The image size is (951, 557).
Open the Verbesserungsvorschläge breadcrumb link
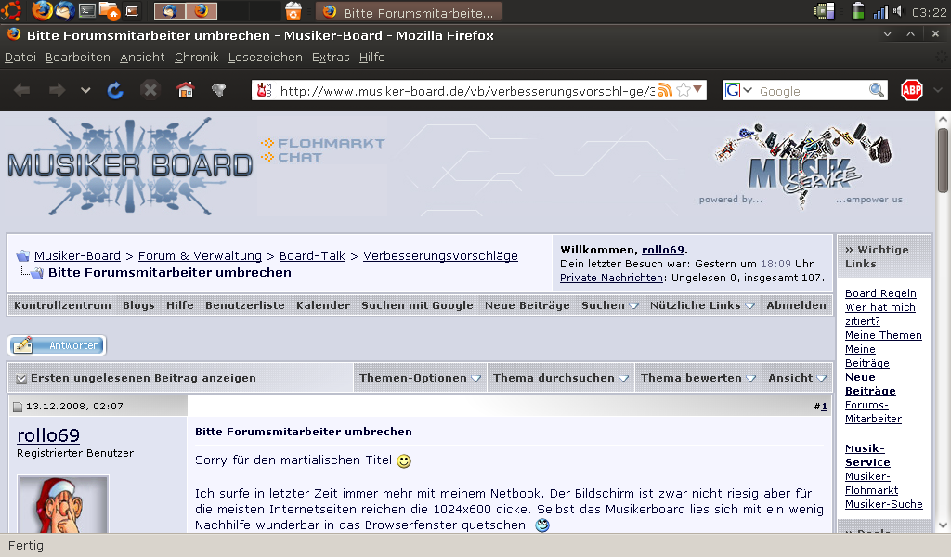(440, 256)
